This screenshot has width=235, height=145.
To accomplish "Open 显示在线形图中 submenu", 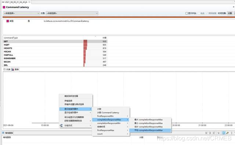I will [76, 113].
